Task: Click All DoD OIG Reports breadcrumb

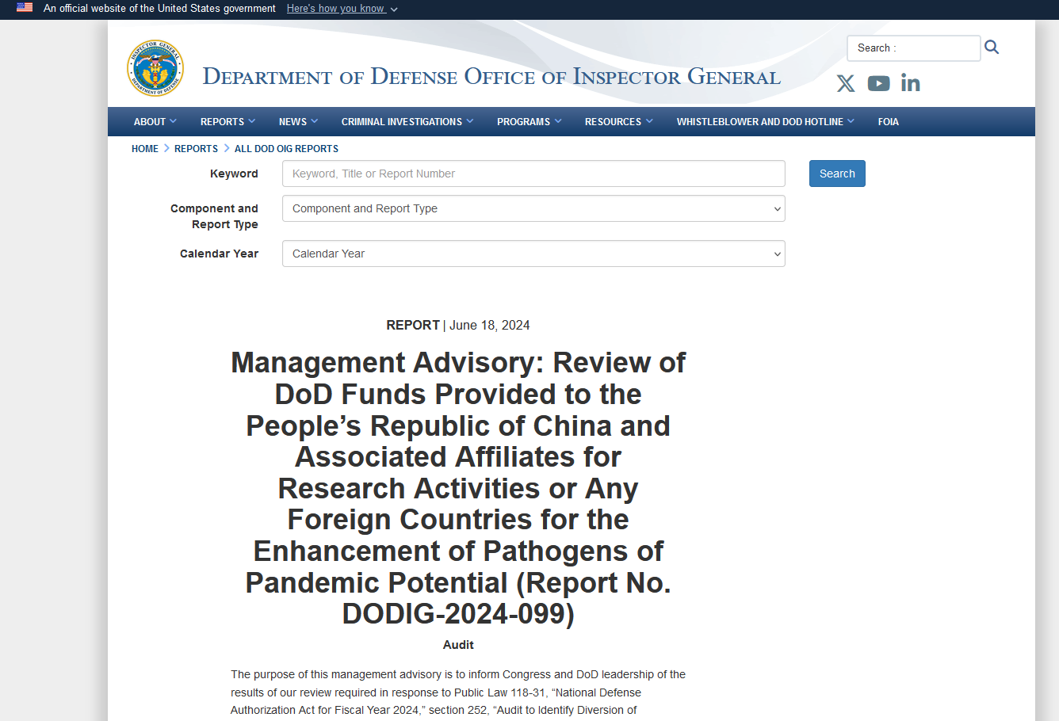Action: click(x=286, y=148)
